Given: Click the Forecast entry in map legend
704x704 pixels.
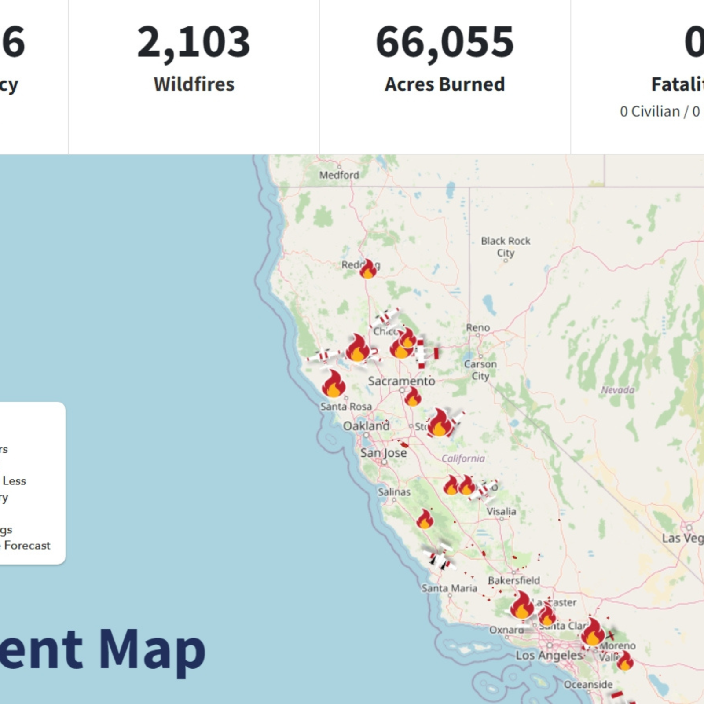Looking at the screenshot, I should [26, 545].
